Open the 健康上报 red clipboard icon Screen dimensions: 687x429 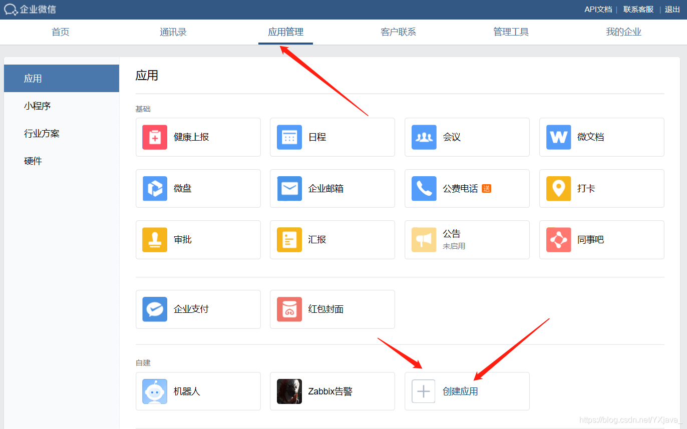point(155,137)
